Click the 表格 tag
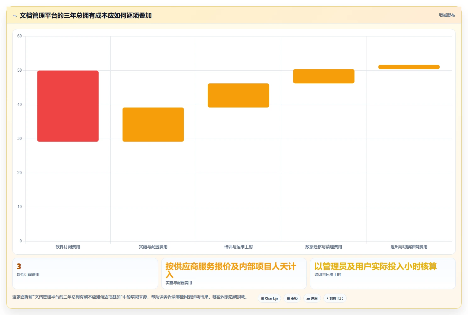 (292, 298)
